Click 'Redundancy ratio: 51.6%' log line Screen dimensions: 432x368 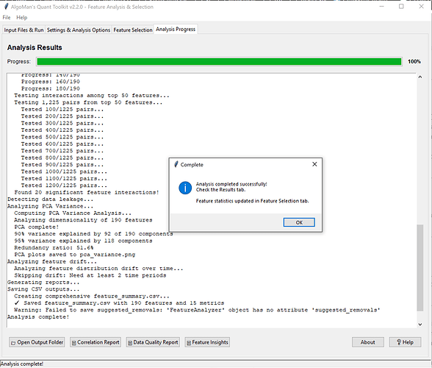54,248
